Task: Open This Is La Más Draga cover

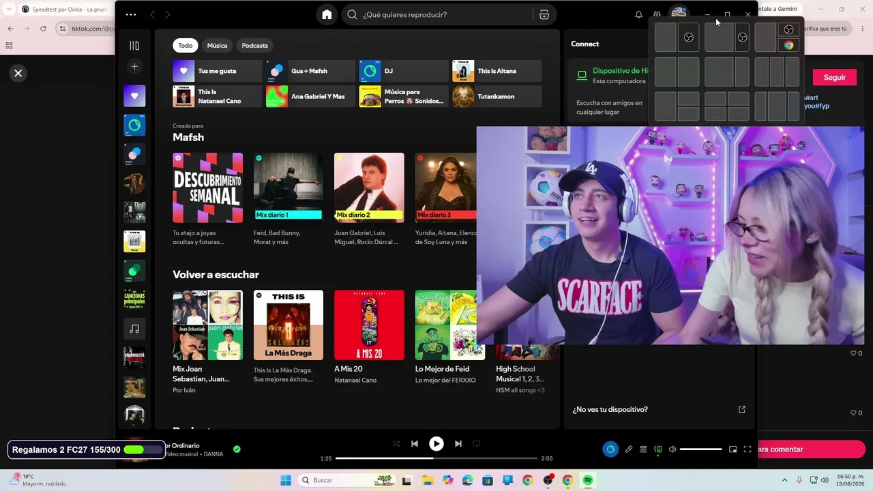Action: coord(288,325)
